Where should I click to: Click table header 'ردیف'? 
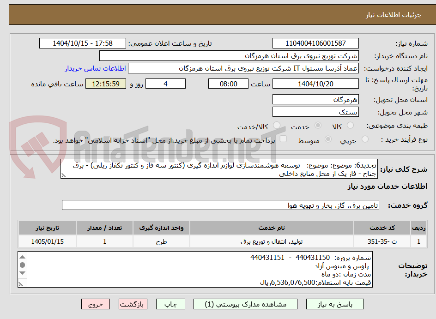click(418, 228)
